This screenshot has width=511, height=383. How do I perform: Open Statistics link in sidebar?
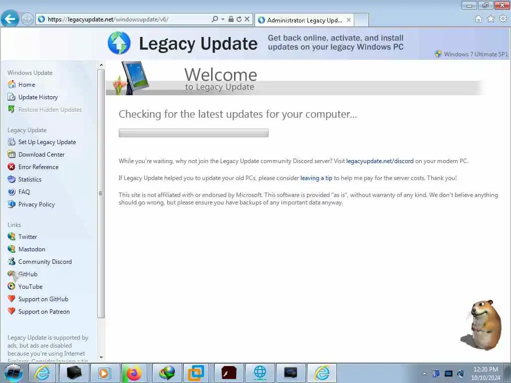click(x=29, y=180)
